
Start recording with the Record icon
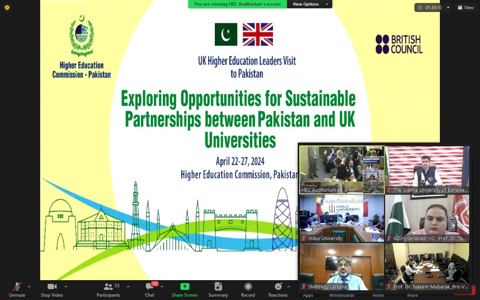tap(248, 289)
